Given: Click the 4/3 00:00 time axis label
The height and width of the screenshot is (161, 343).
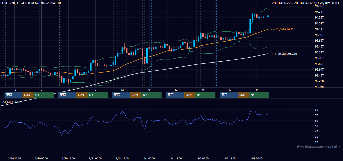Looking at the screenshot, I should click(257, 158).
